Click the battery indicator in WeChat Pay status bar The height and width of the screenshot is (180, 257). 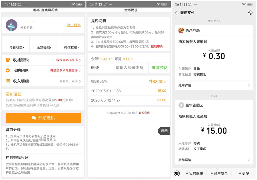250,4
